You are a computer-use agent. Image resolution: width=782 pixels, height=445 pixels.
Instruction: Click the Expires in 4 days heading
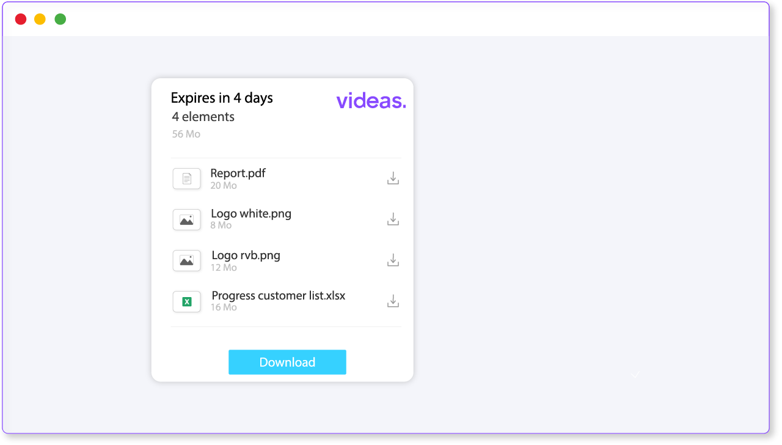coord(222,98)
